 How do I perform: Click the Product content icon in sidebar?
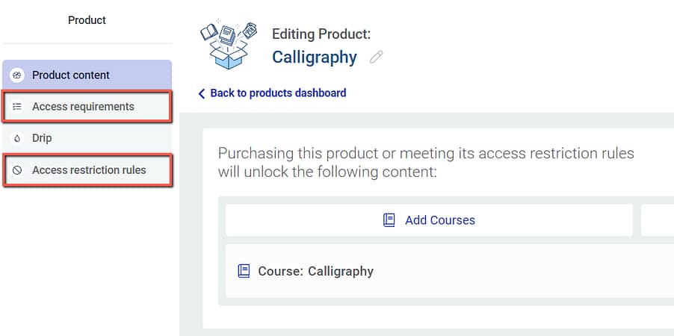[17, 75]
